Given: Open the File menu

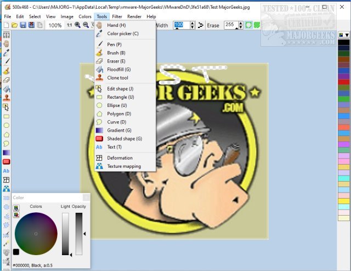Looking at the screenshot, I should click(x=7, y=16).
